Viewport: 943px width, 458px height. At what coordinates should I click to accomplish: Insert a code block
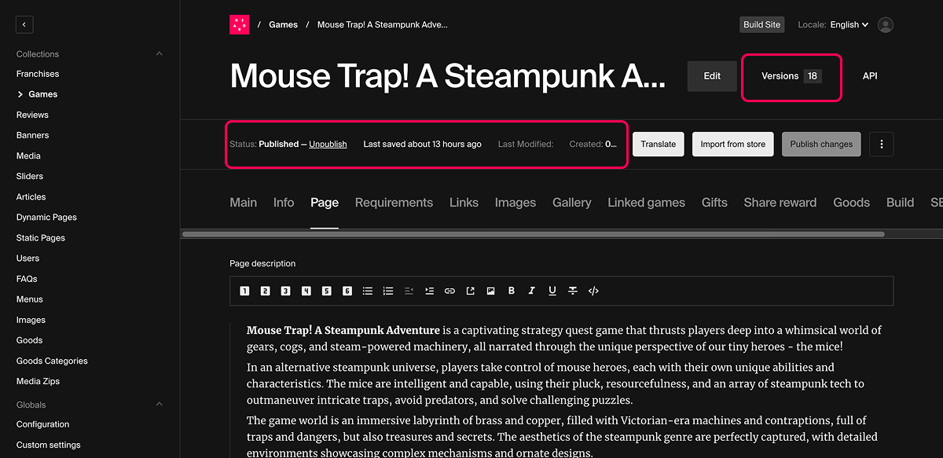[x=593, y=291]
